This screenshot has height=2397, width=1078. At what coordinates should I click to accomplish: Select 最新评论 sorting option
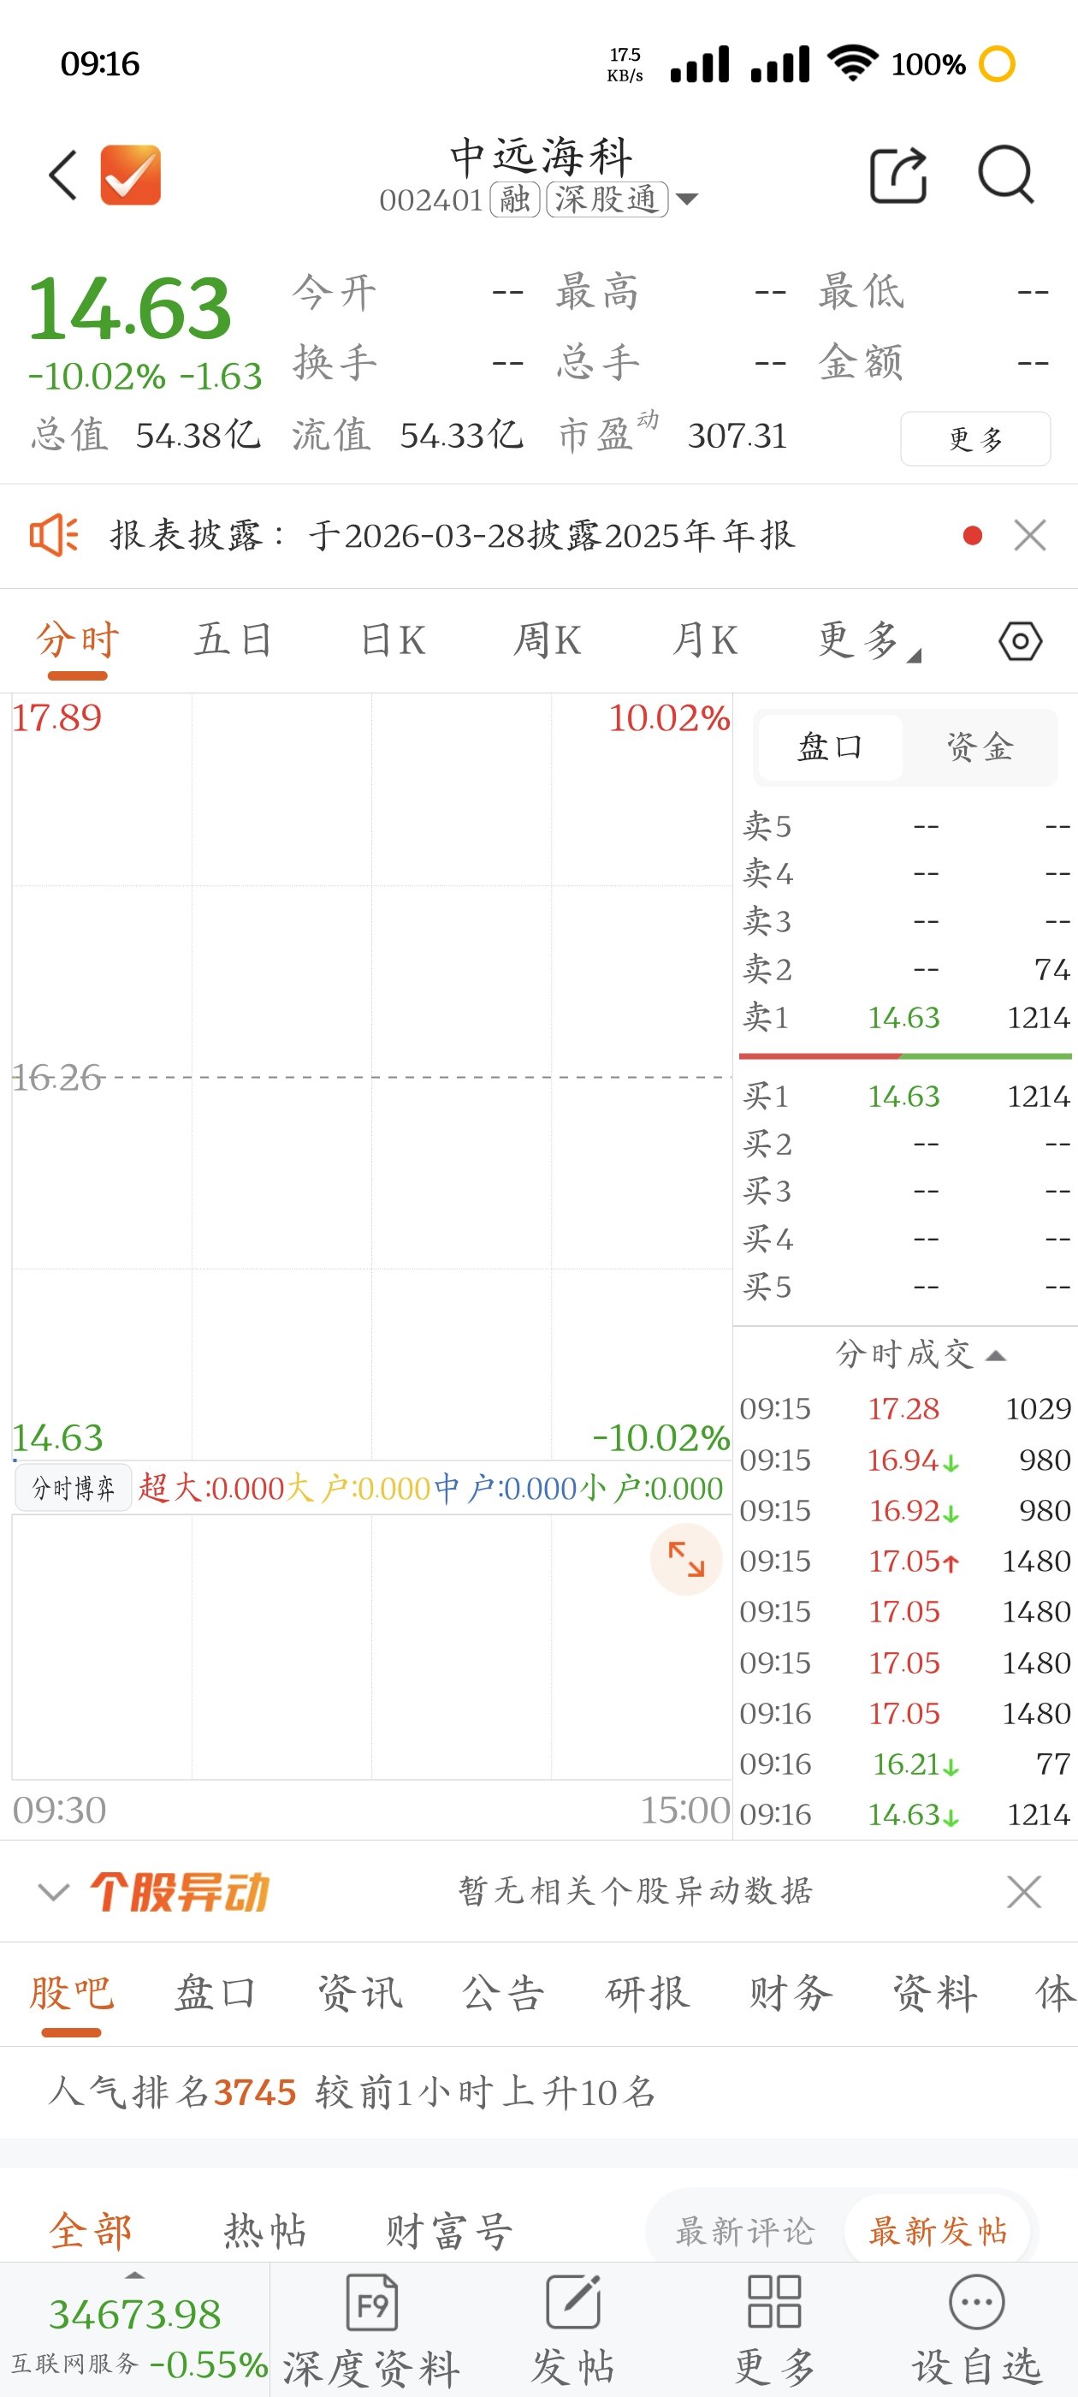[744, 2230]
